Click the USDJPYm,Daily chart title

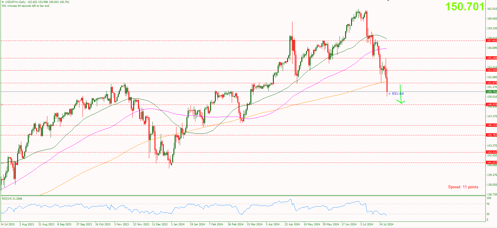tap(15, 2)
